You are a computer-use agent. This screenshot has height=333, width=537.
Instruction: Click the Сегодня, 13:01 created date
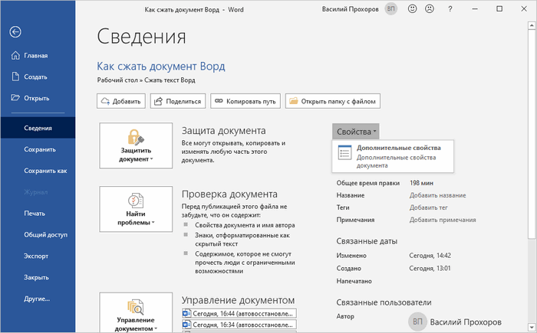(430, 269)
